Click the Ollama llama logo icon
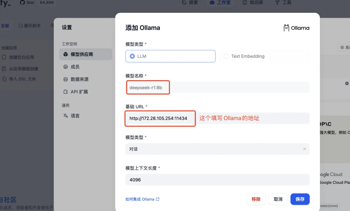The height and width of the screenshot is (211, 350). pyautogui.click(x=286, y=28)
